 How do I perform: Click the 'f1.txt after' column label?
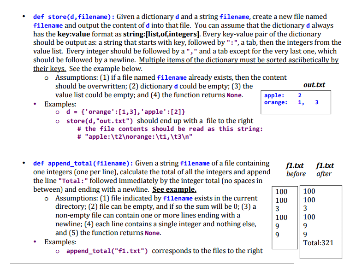(x=325, y=170)
